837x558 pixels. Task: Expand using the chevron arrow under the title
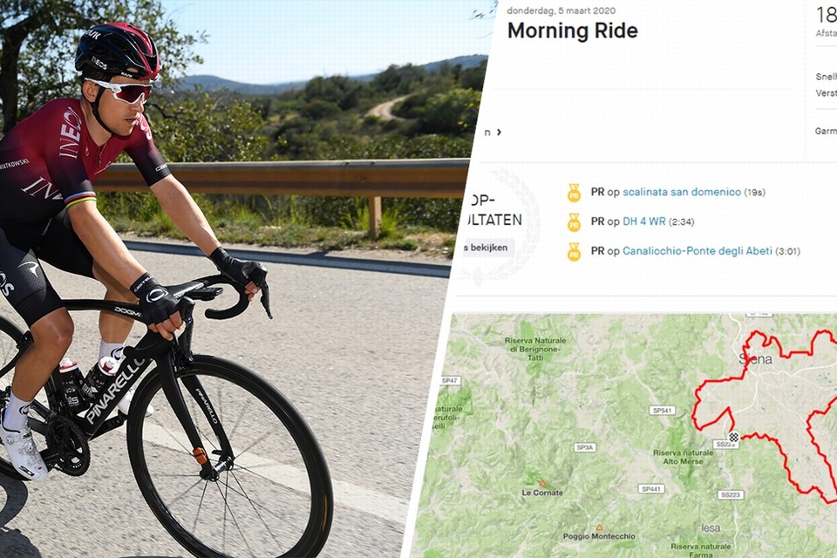(x=499, y=132)
